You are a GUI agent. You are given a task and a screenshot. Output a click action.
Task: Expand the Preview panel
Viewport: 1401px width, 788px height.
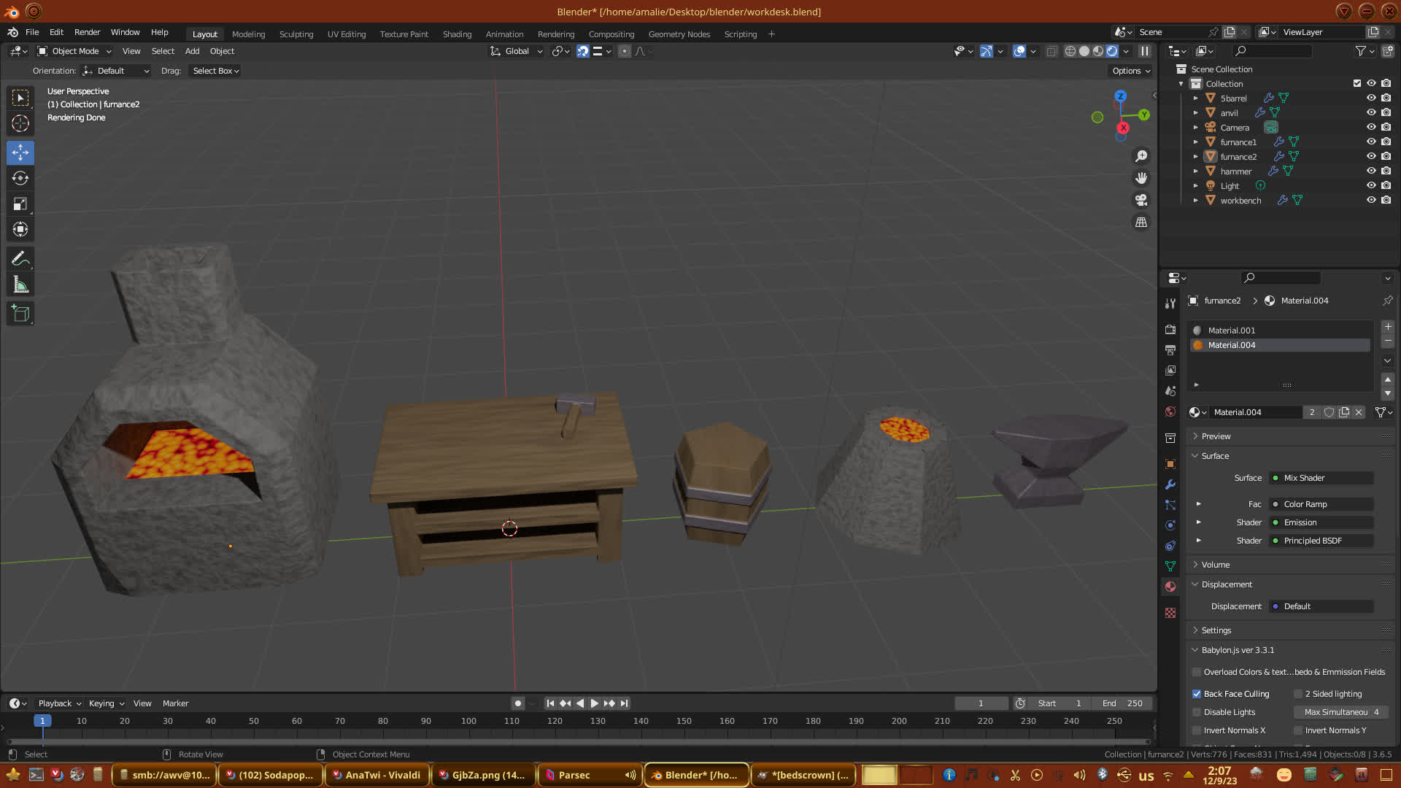(1216, 436)
